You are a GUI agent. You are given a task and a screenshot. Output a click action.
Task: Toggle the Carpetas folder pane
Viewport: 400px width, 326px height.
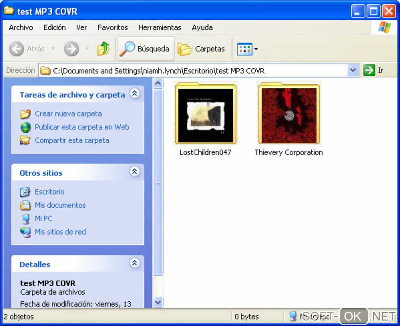[x=202, y=49]
